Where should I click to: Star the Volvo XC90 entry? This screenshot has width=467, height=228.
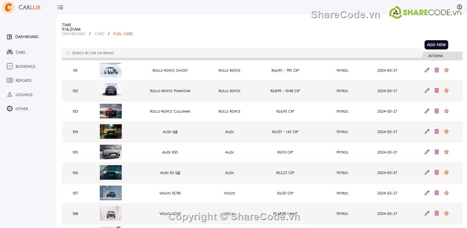click(x=446, y=193)
